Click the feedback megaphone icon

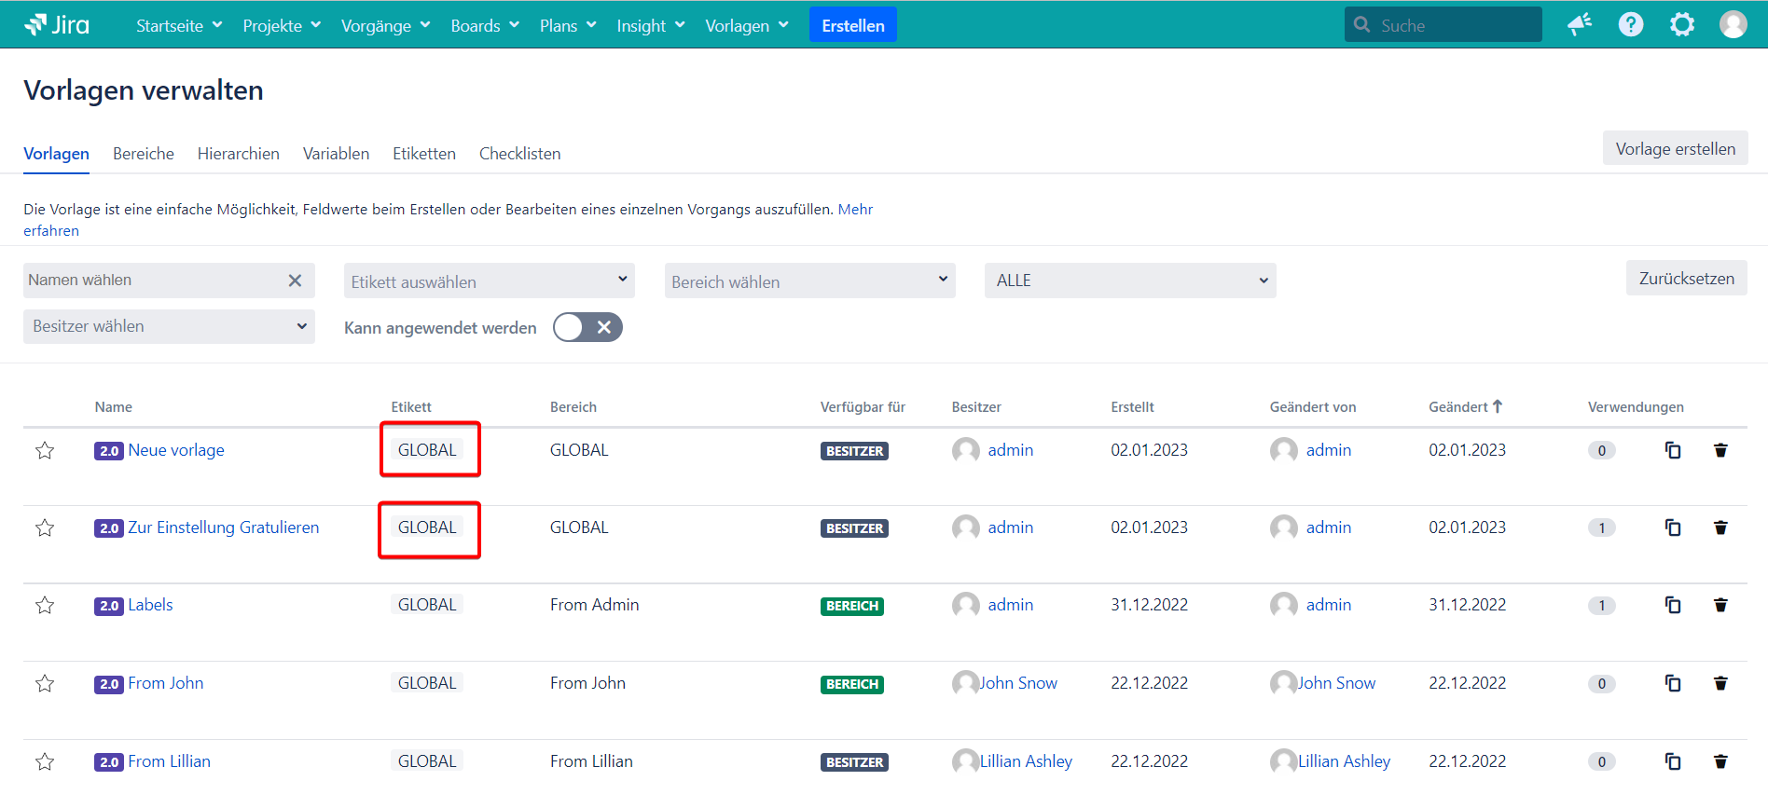(1579, 25)
